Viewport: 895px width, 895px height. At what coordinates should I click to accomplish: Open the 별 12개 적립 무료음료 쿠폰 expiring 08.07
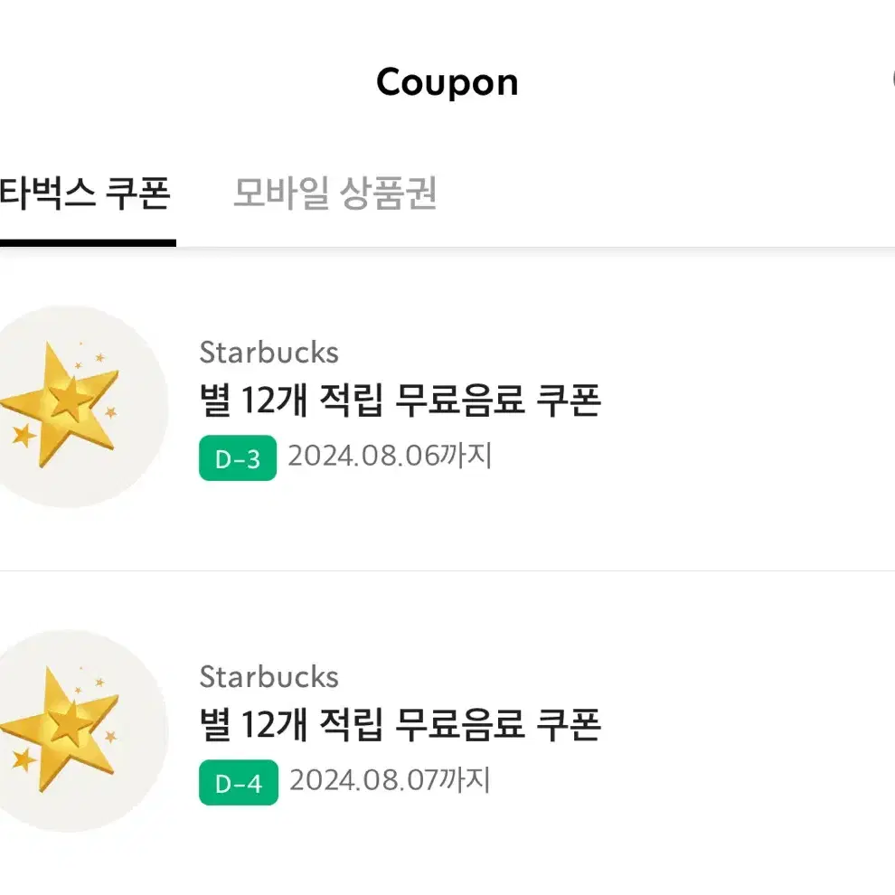click(447, 733)
